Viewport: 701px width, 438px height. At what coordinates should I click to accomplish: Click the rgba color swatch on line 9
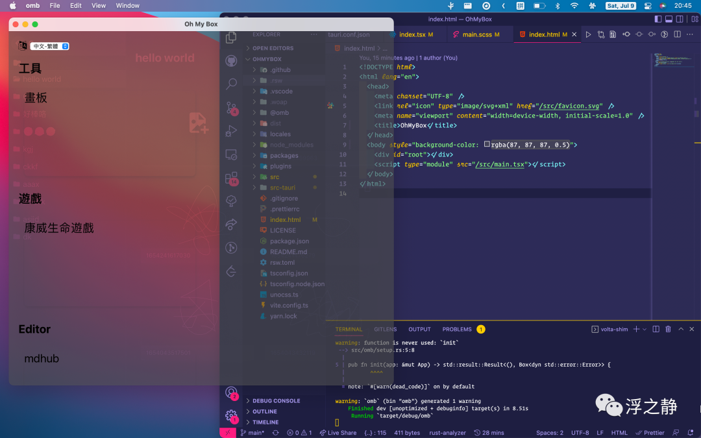tap(487, 144)
